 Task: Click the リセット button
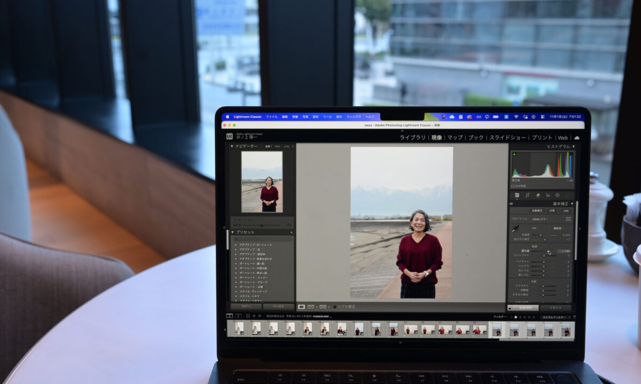pyautogui.click(x=555, y=308)
